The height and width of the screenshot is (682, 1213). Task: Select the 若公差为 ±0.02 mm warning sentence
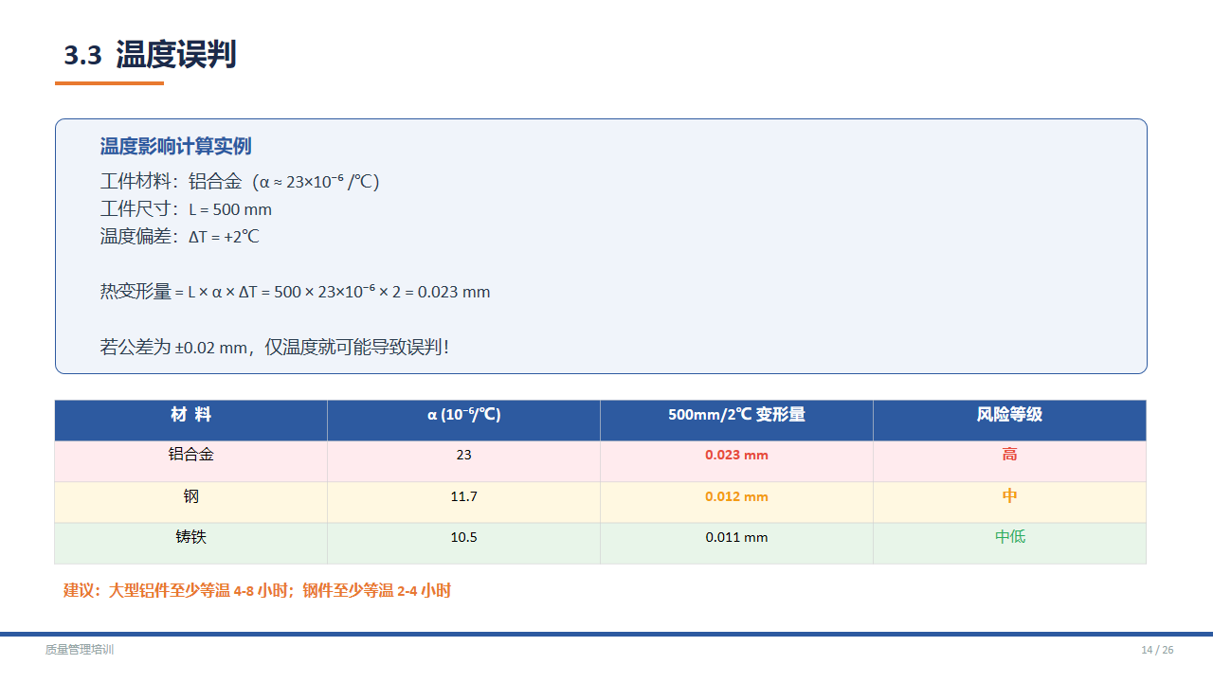point(274,347)
